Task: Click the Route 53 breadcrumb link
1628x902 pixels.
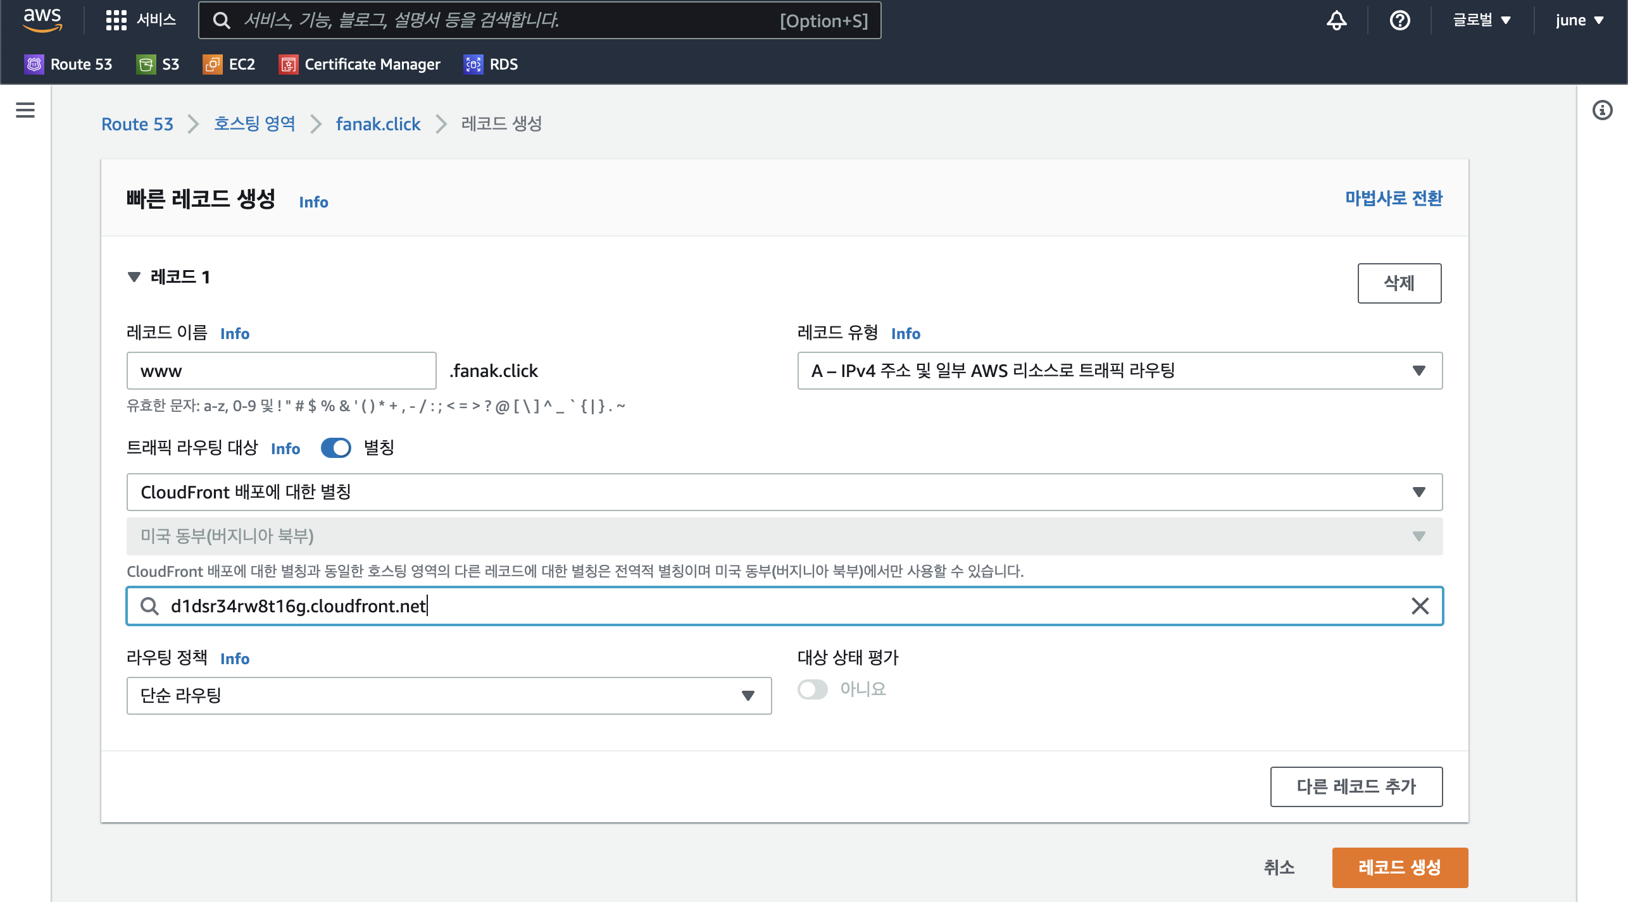Action: click(137, 124)
